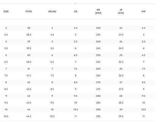Select the SIZE column header
The height and width of the screenshot is (122, 160).
(6, 11)
